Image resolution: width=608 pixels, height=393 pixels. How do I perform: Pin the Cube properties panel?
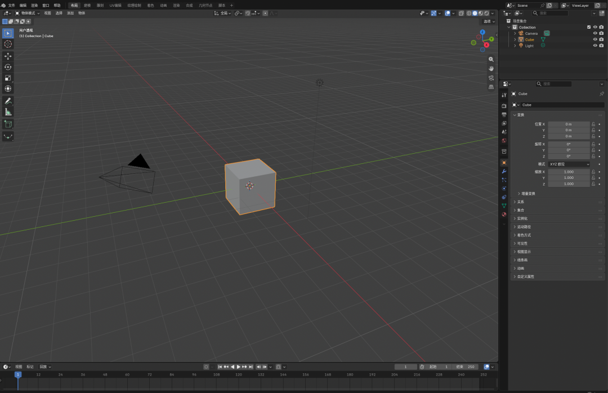[601, 94]
